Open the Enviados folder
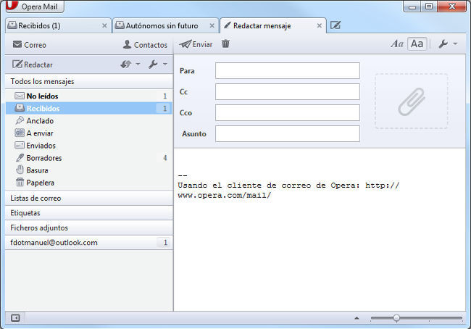471x329 pixels. [x=89, y=146]
